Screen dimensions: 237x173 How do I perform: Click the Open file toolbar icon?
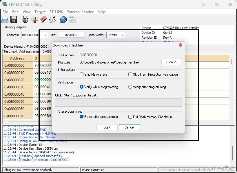click(5, 20)
